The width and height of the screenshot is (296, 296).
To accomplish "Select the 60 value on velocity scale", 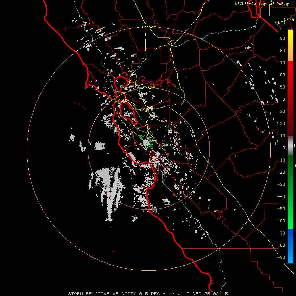I will (x=283, y=75).
